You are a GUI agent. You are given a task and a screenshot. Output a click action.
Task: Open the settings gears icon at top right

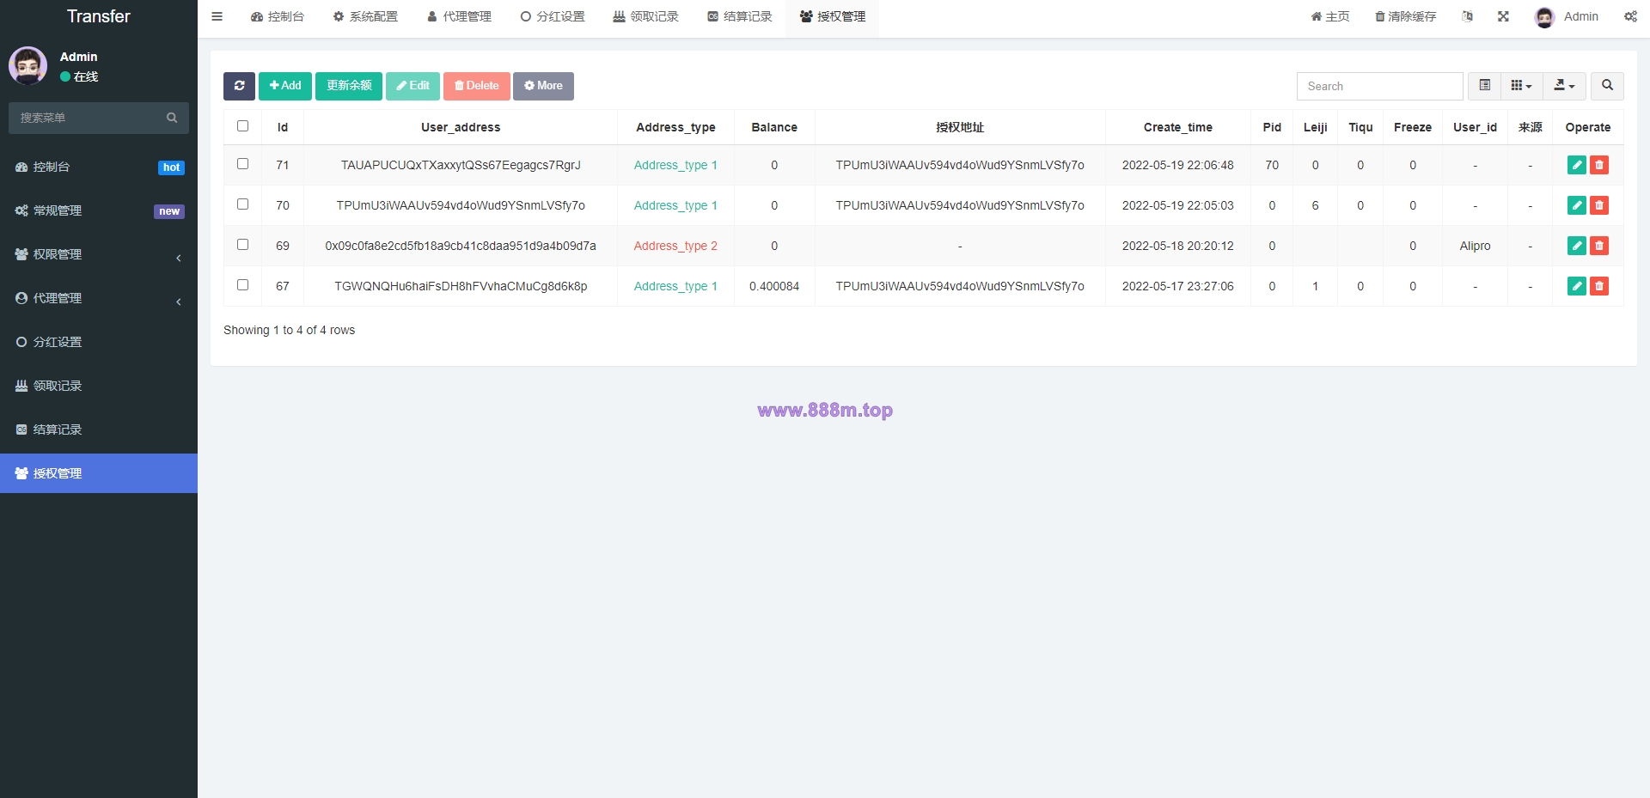pyautogui.click(x=1630, y=16)
